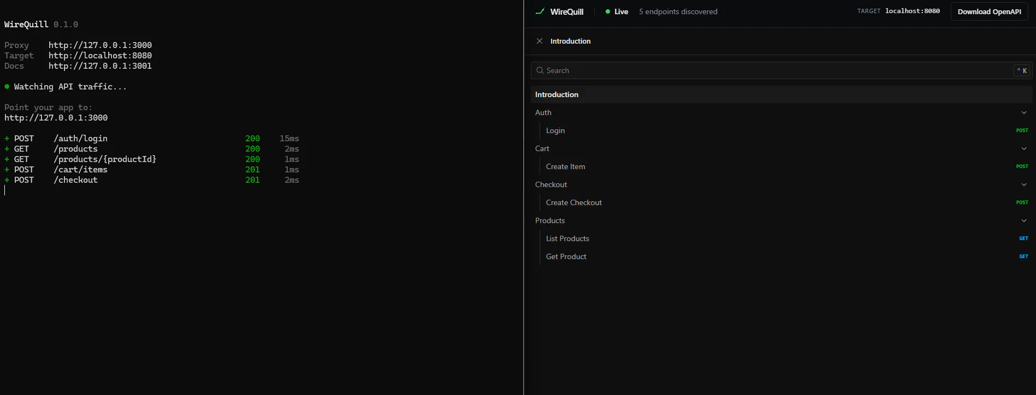
Task: Click the "5 endpoints discovered" status text
Action: tap(678, 11)
